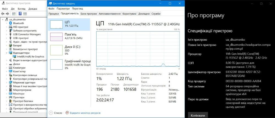The image size is (275, 118).
Task: Click the Монітори display icon
Action: [x=10, y=94]
